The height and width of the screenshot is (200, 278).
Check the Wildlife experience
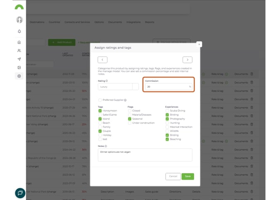(x=167, y=131)
